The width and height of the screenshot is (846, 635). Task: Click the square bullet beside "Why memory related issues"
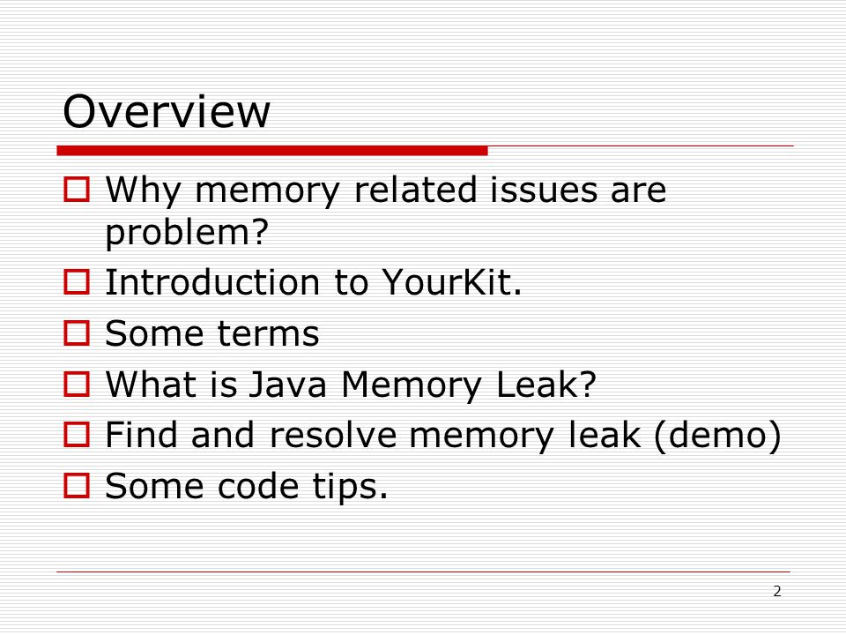click(77, 190)
